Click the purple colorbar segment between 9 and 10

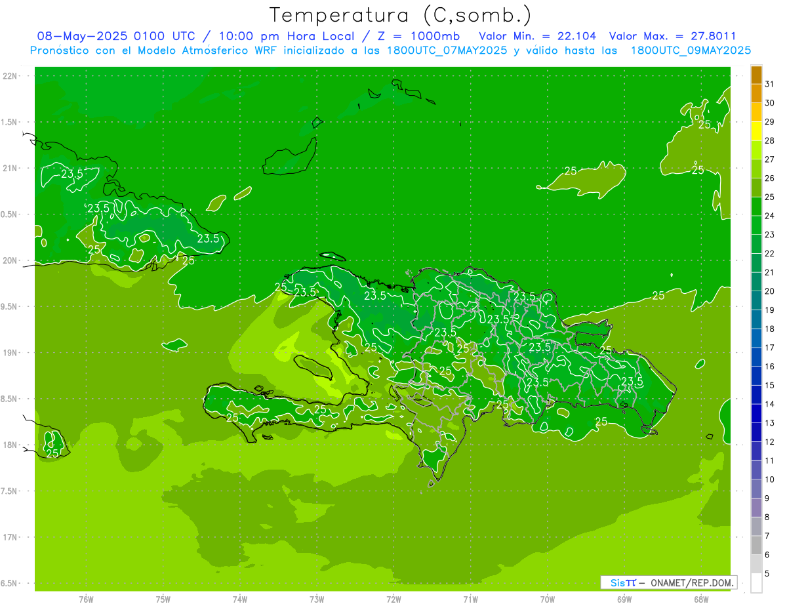pyautogui.click(x=756, y=489)
